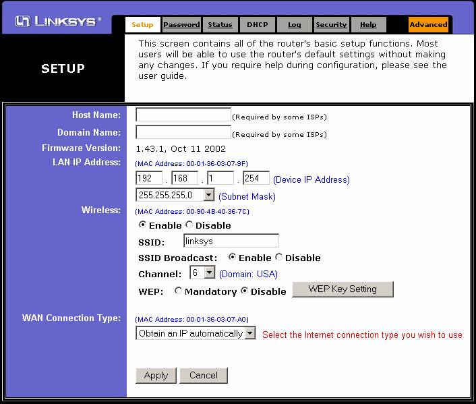The image size is (476, 404).
Task: Enable SSID Broadcast radio option
Action: [x=232, y=257]
